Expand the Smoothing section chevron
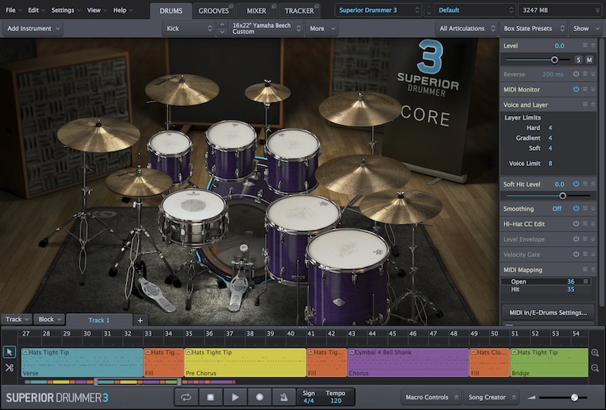The height and width of the screenshot is (410, 606). click(x=593, y=208)
